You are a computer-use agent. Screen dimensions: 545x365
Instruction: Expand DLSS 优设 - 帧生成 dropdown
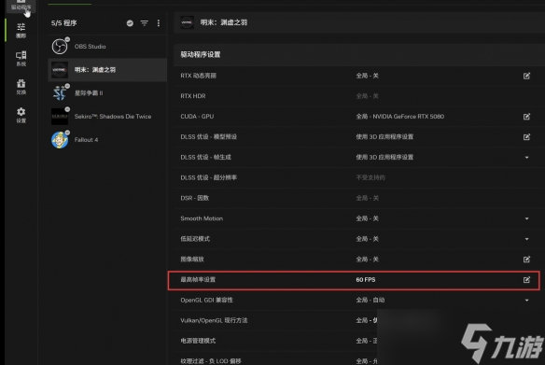tap(527, 158)
